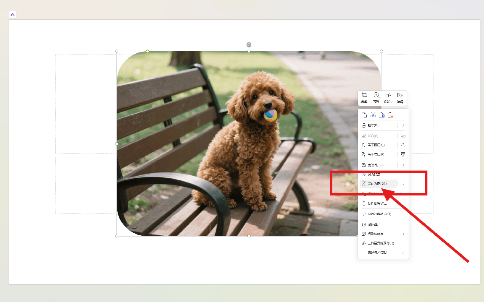
Task: Expand the Save as Picture submenu arrow
Action: (403, 184)
